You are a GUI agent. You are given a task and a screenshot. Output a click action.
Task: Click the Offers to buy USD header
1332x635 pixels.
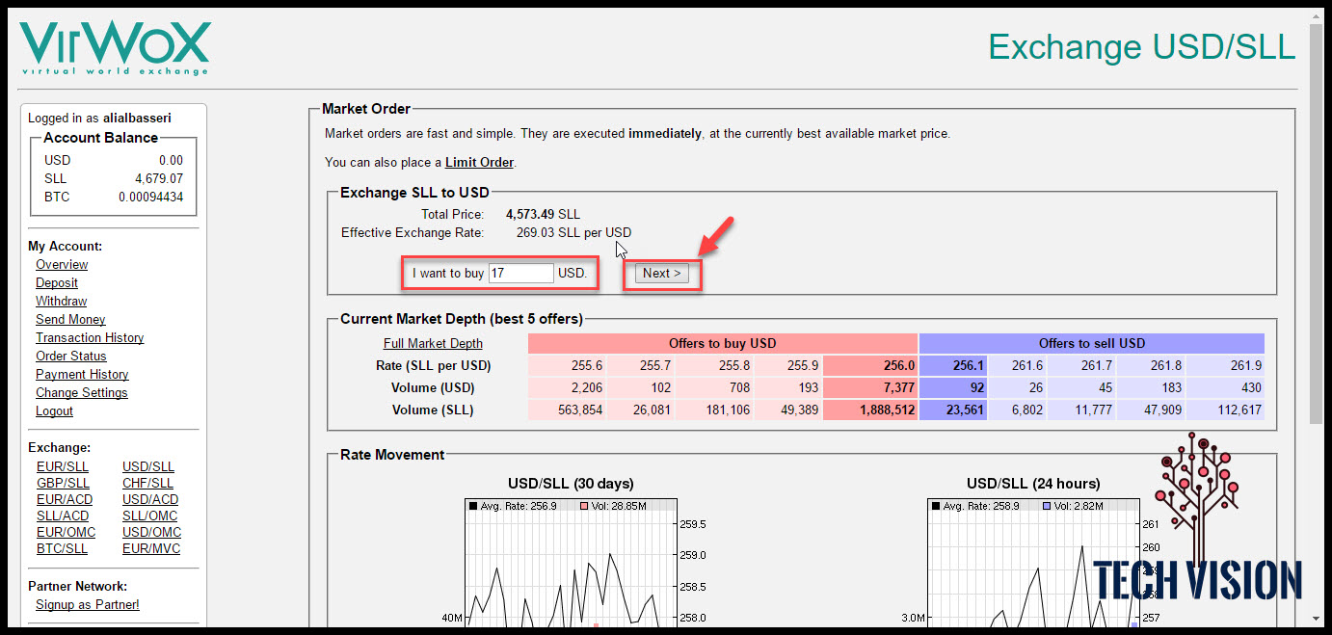click(723, 343)
